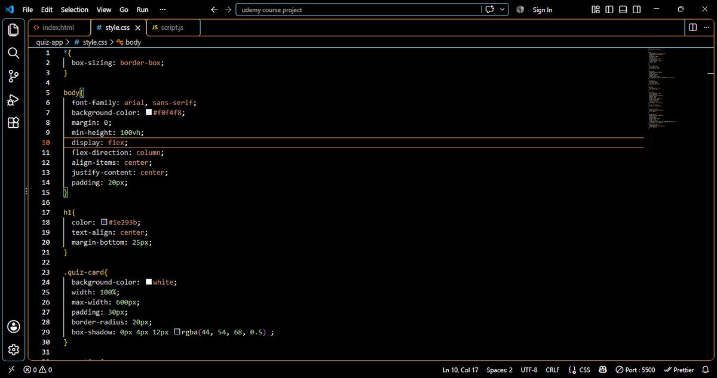Open the Accounts menu icon
The width and height of the screenshot is (717, 378).
(13, 327)
